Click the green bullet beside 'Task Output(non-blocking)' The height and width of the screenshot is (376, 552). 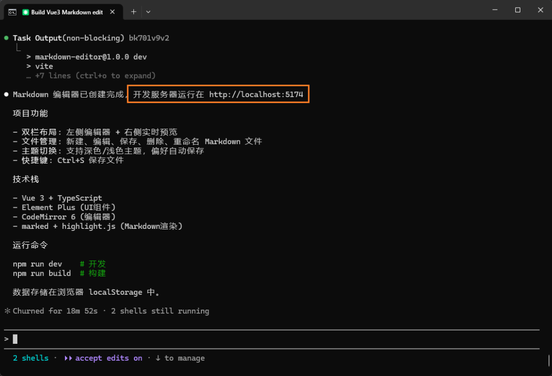point(6,37)
